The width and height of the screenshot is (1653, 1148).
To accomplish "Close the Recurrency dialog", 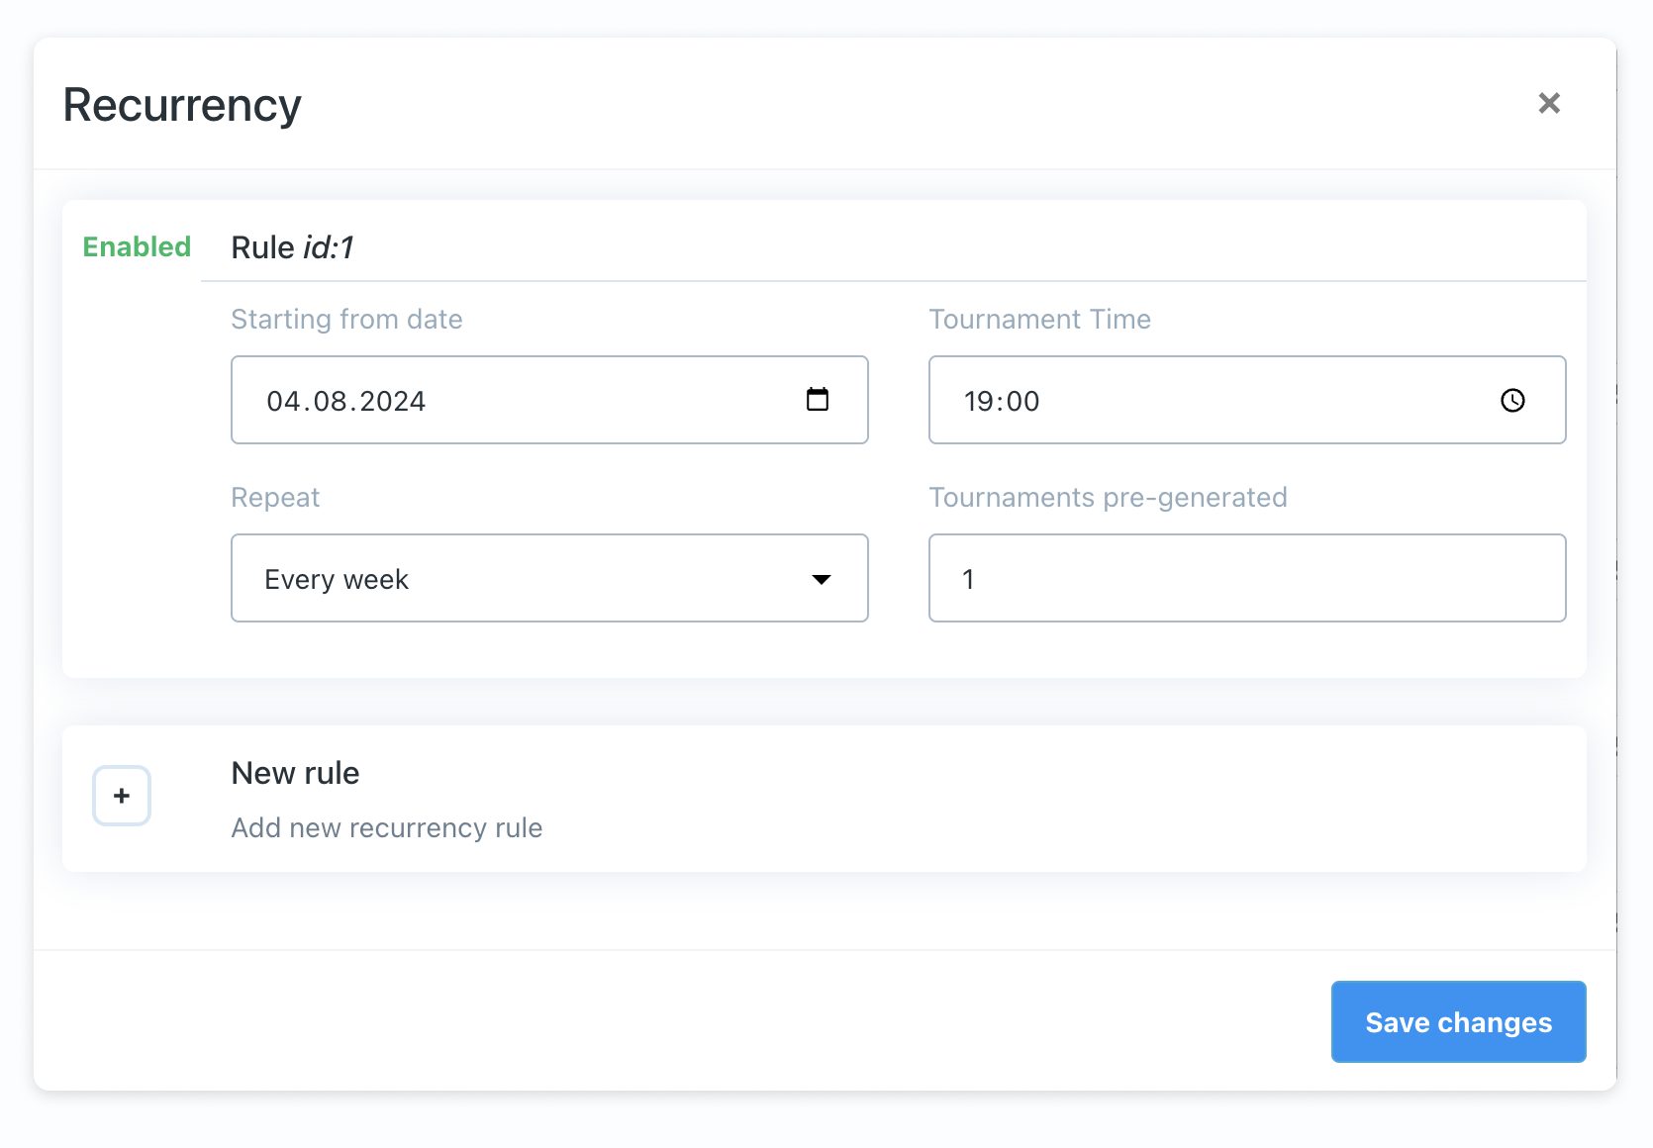I will pyautogui.click(x=1549, y=103).
